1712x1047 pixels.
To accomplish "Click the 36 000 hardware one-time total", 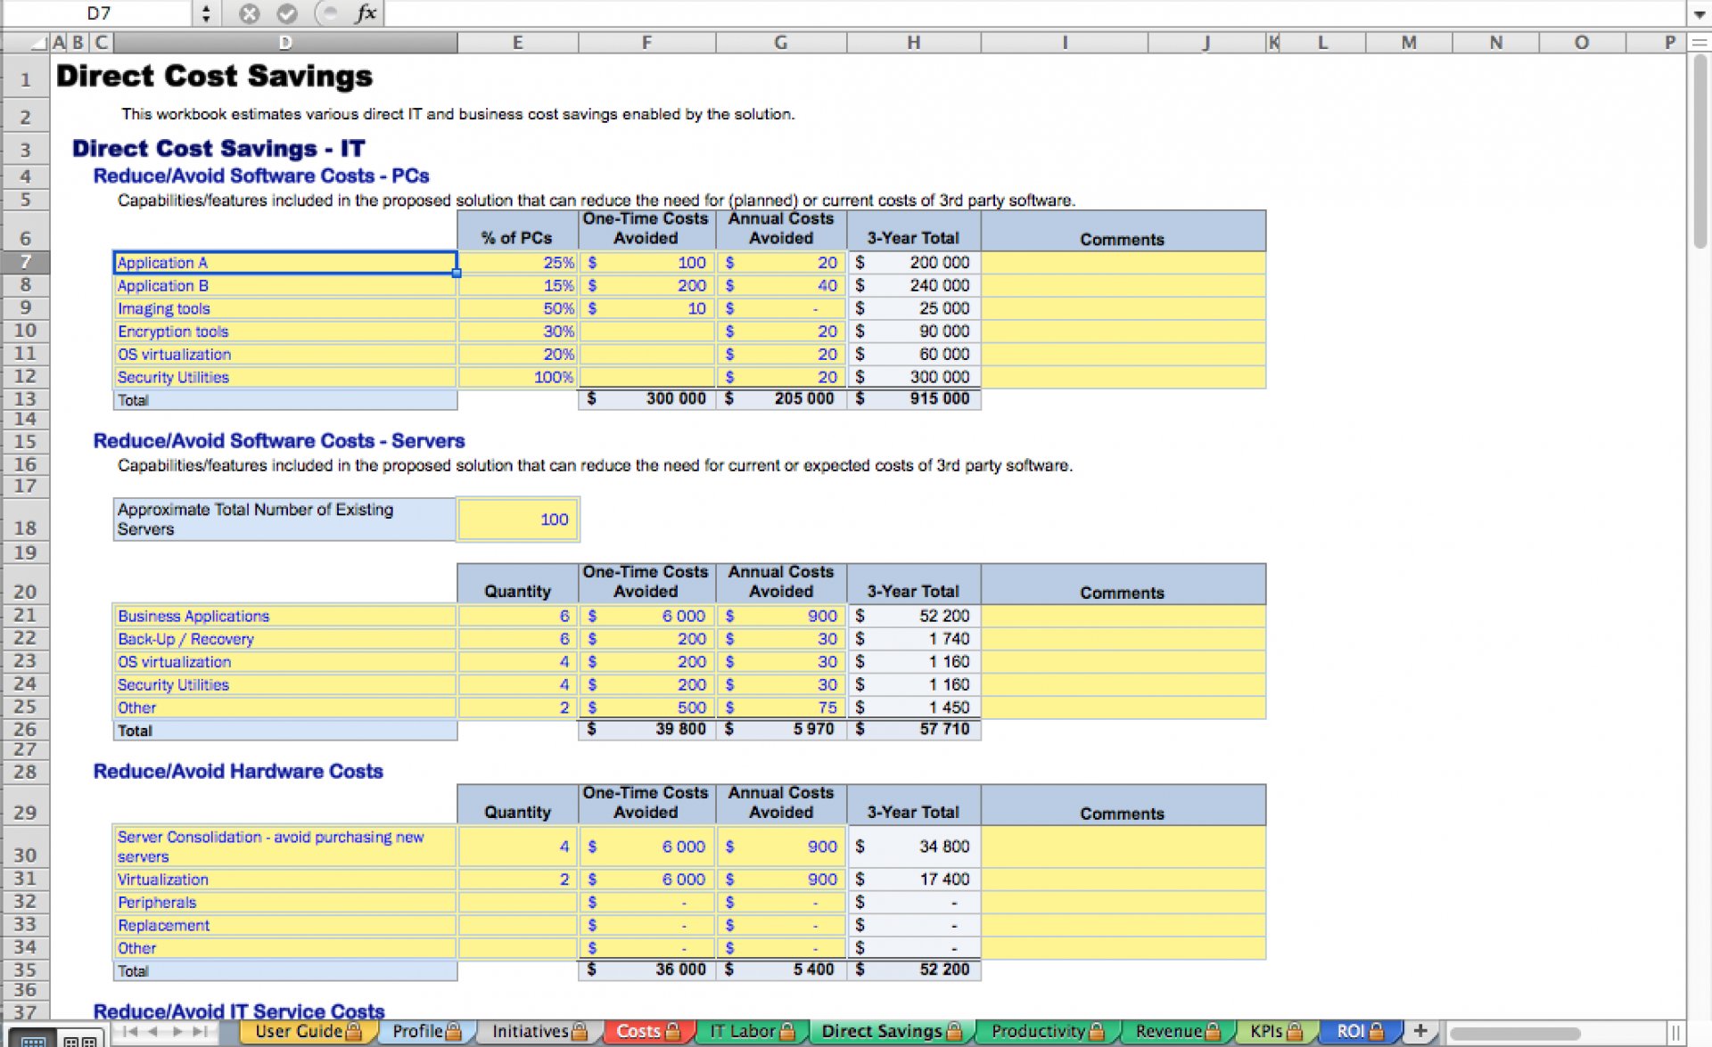I will (647, 969).
